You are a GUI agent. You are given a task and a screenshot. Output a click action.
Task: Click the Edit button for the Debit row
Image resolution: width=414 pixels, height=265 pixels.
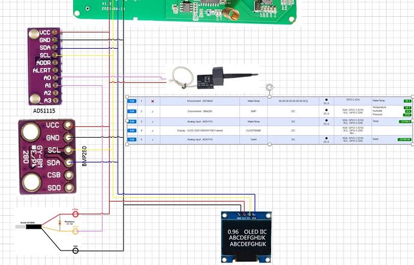[x=132, y=139]
